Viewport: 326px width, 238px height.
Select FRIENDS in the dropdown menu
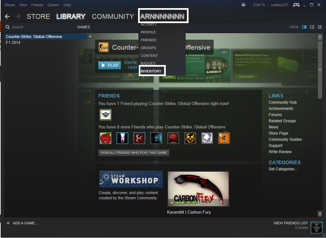(x=149, y=40)
